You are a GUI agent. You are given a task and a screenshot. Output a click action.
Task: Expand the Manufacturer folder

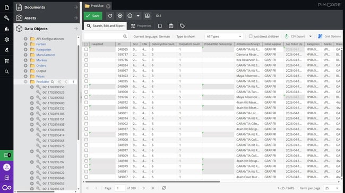25,55
